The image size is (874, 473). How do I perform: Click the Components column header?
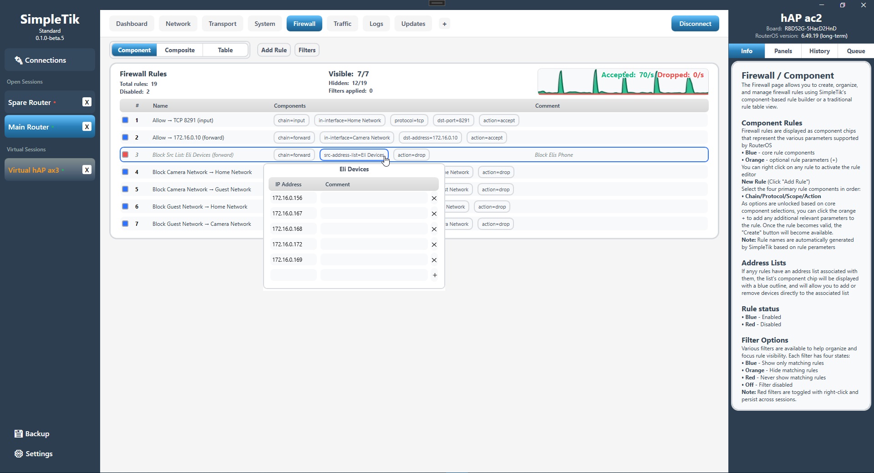tap(290, 106)
